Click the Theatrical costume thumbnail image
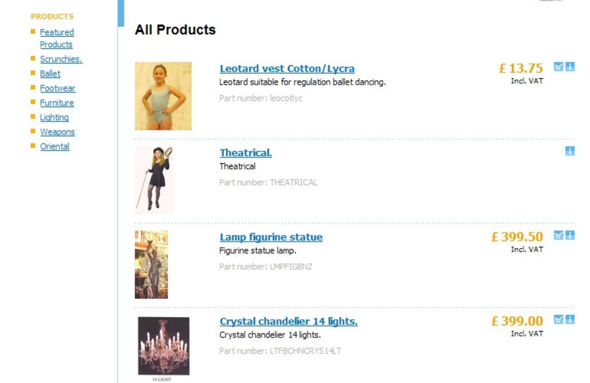 pyautogui.click(x=154, y=180)
